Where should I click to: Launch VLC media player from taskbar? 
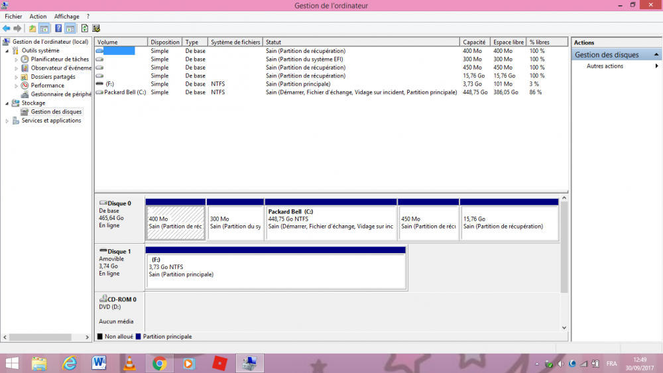129,363
